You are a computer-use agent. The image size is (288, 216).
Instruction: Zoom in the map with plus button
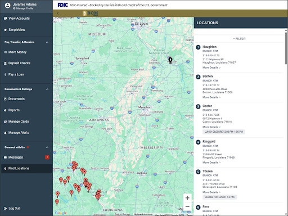187,198
